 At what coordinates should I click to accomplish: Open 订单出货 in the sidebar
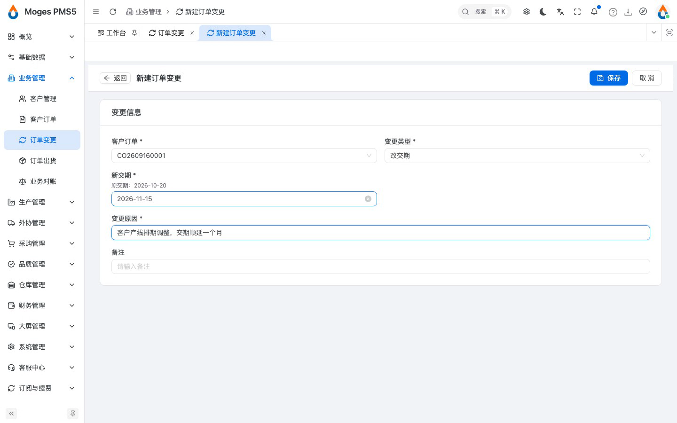pyautogui.click(x=42, y=161)
